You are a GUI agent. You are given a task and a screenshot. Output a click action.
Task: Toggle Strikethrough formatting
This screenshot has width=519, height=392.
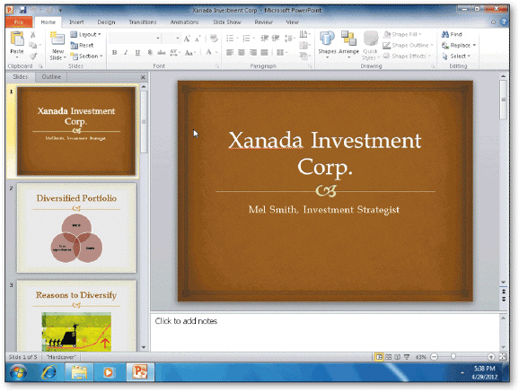[x=162, y=53]
